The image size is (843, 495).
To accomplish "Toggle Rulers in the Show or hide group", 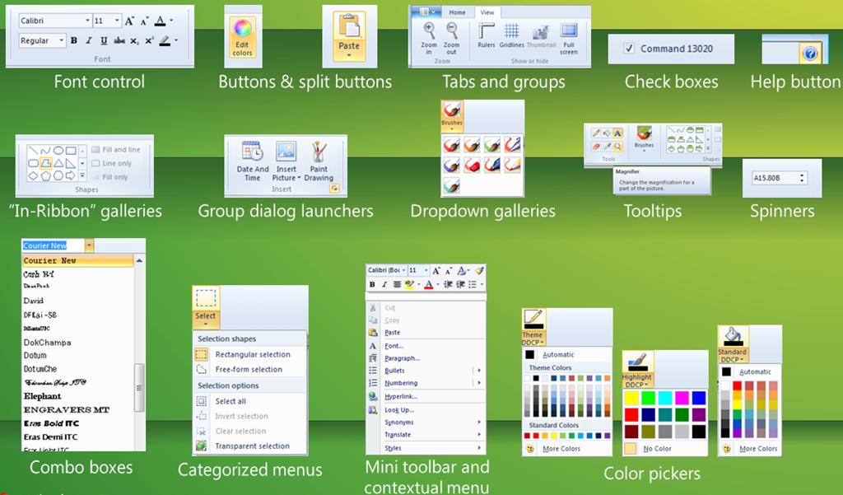I will 487,31.
